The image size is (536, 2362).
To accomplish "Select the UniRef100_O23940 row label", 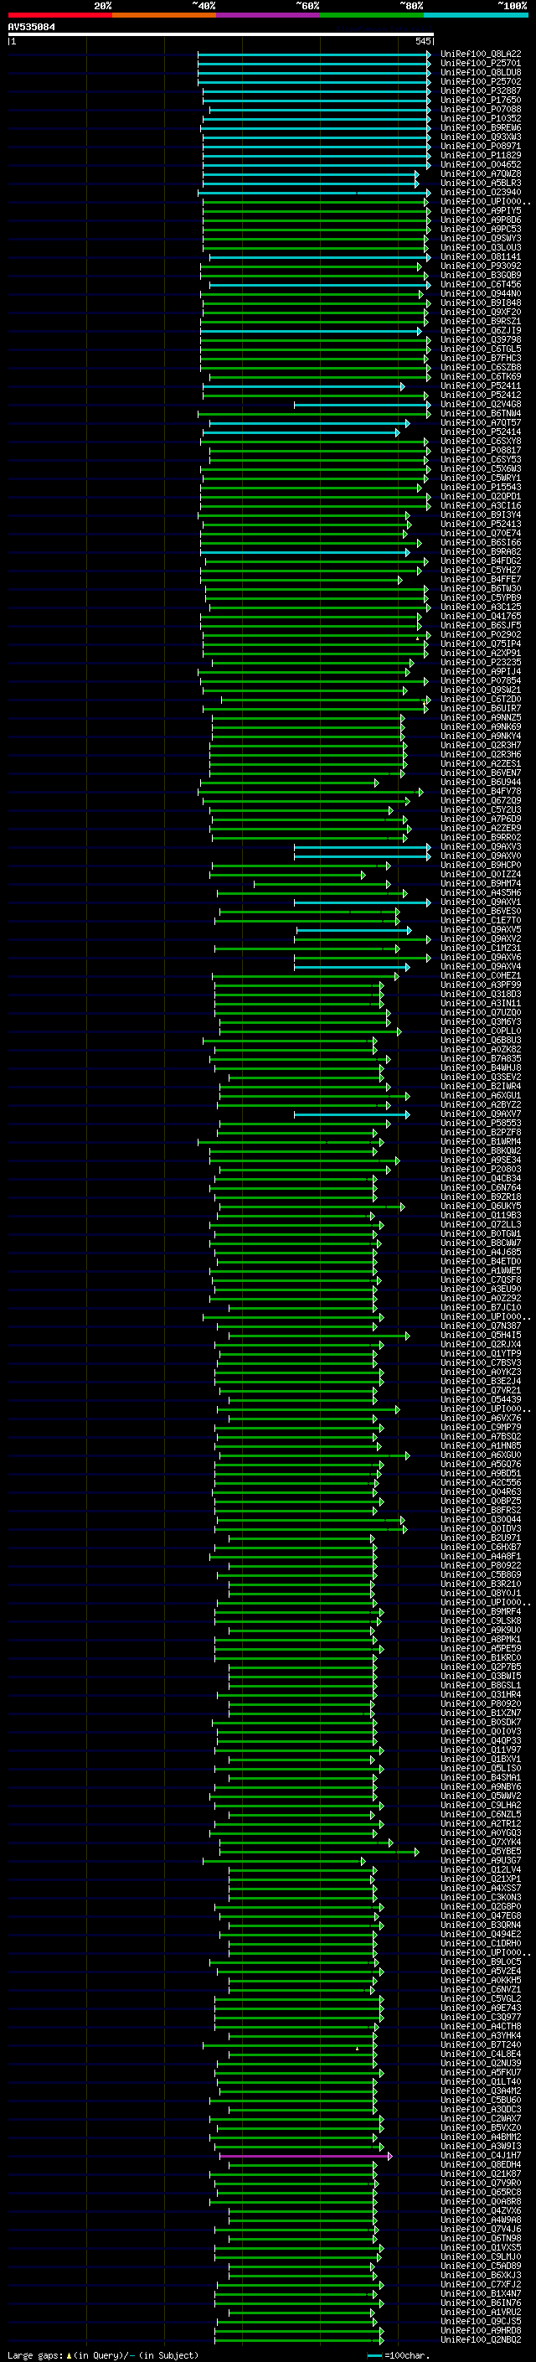I will pyautogui.click(x=481, y=192).
